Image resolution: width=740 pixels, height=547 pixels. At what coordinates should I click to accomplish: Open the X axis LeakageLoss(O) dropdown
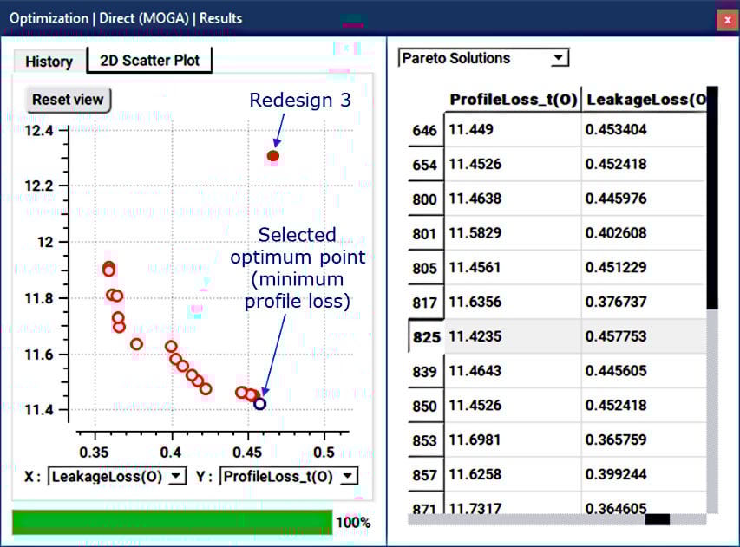118,476
